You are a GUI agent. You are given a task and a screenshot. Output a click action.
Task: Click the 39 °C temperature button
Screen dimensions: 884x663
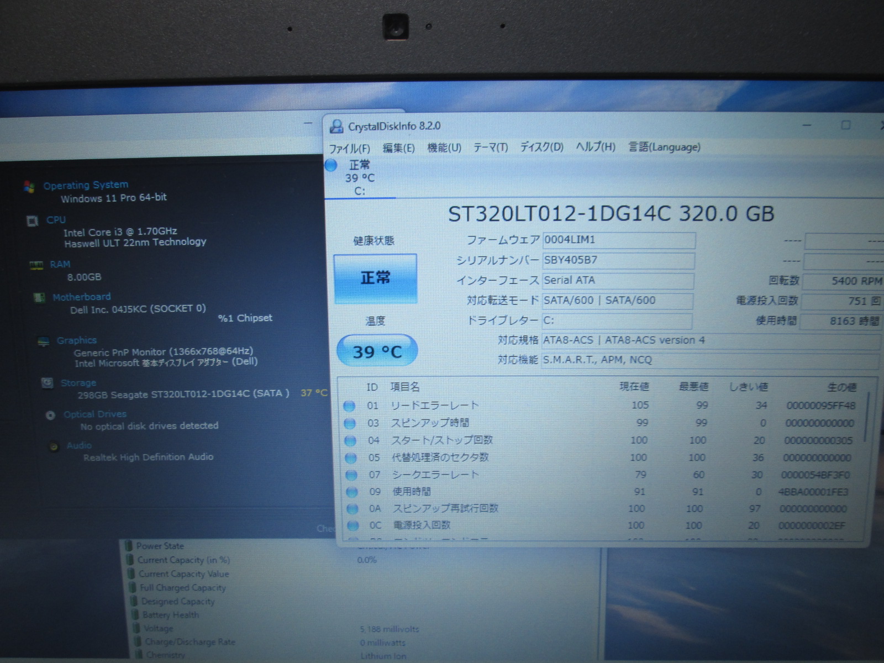(377, 351)
